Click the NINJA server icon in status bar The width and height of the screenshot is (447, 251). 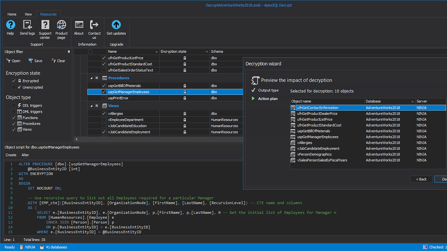click(x=21, y=247)
